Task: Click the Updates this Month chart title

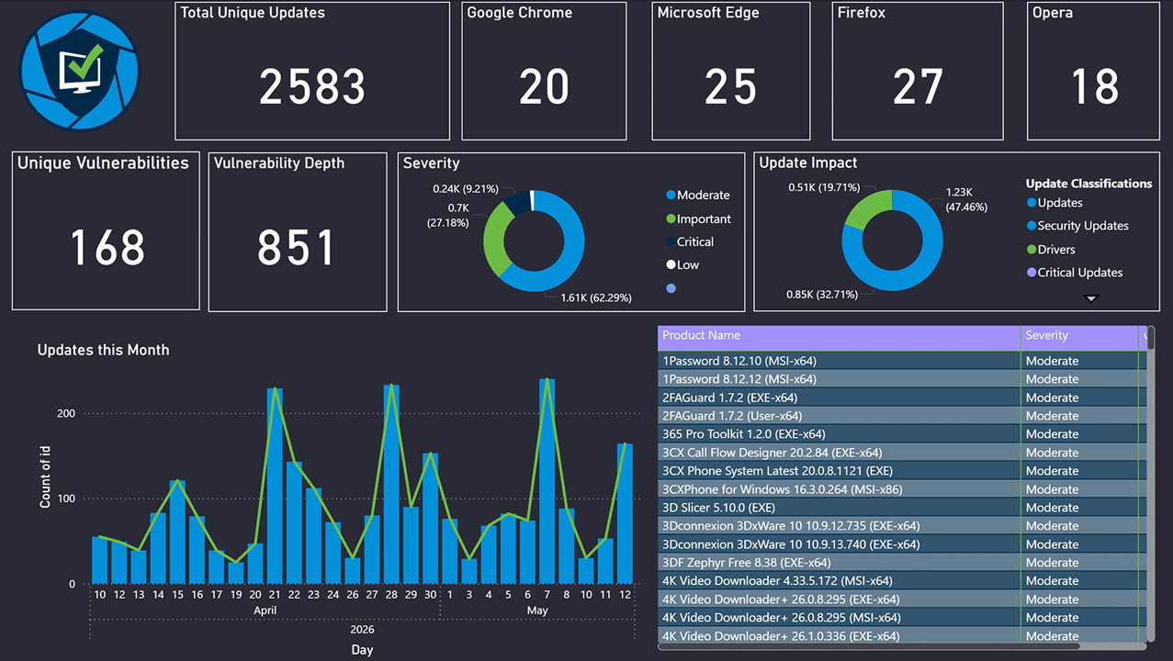Action: (x=103, y=350)
